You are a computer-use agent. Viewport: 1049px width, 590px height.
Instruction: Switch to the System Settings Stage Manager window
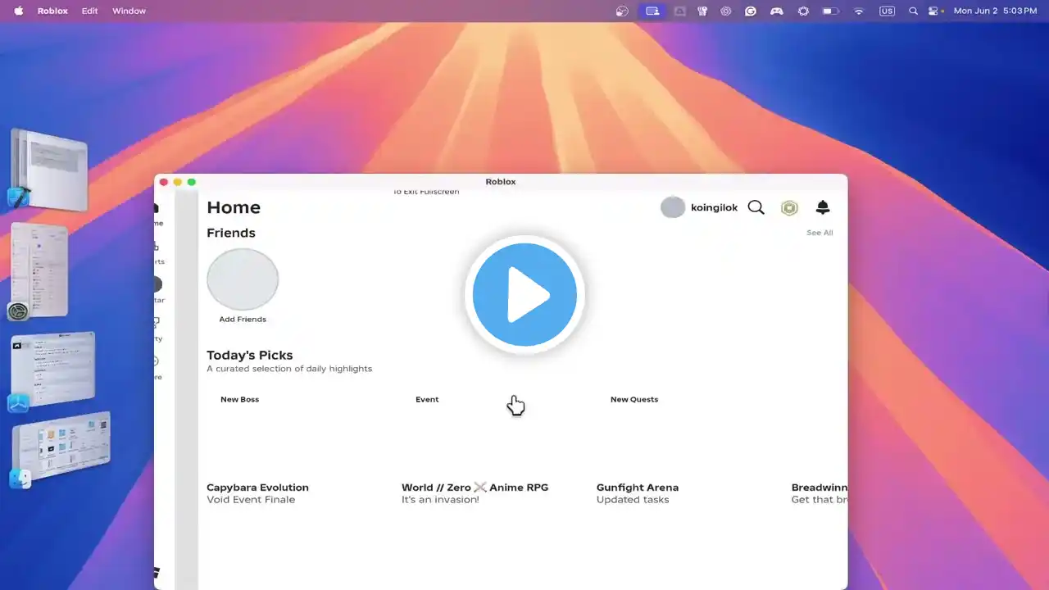[x=39, y=270]
